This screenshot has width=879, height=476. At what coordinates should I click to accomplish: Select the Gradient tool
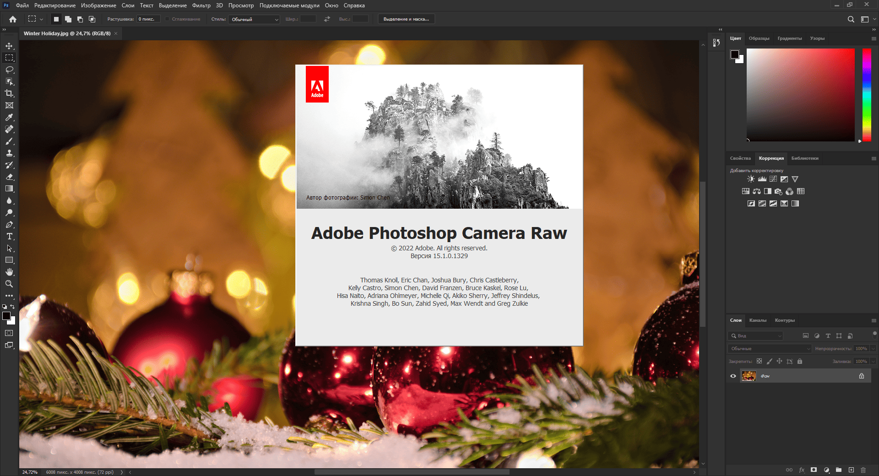[x=9, y=189]
